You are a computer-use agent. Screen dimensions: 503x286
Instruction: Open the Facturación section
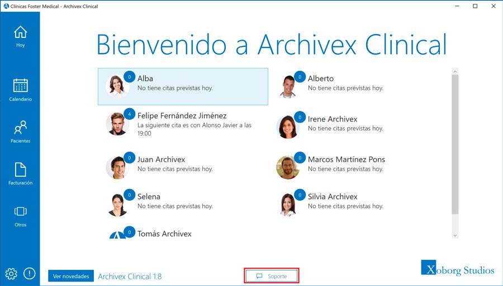tap(20, 174)
